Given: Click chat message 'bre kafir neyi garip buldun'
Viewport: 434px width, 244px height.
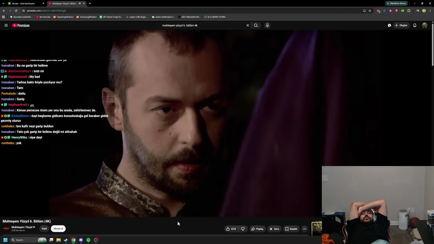Looking at the screenshot, I should pos(35,126).
